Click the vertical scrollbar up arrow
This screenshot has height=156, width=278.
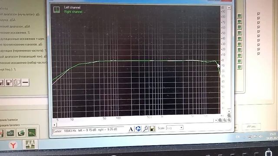(x=229, y=8)
